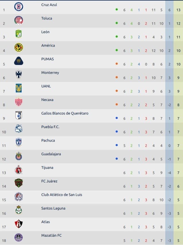Screen dimensions: 183x245
Task: Click the Mazatlán FC purple badge
Action: [19, 237]
